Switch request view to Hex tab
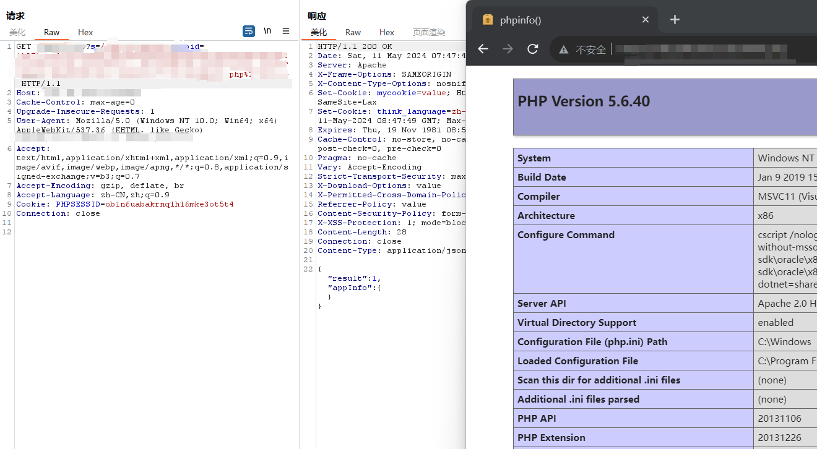The image size is (817, 449). click(85, 32)
